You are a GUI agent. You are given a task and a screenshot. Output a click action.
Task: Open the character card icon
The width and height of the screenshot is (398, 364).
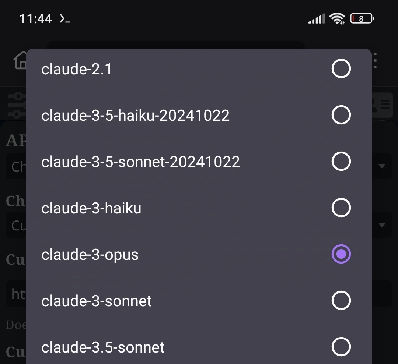point(382,105)
